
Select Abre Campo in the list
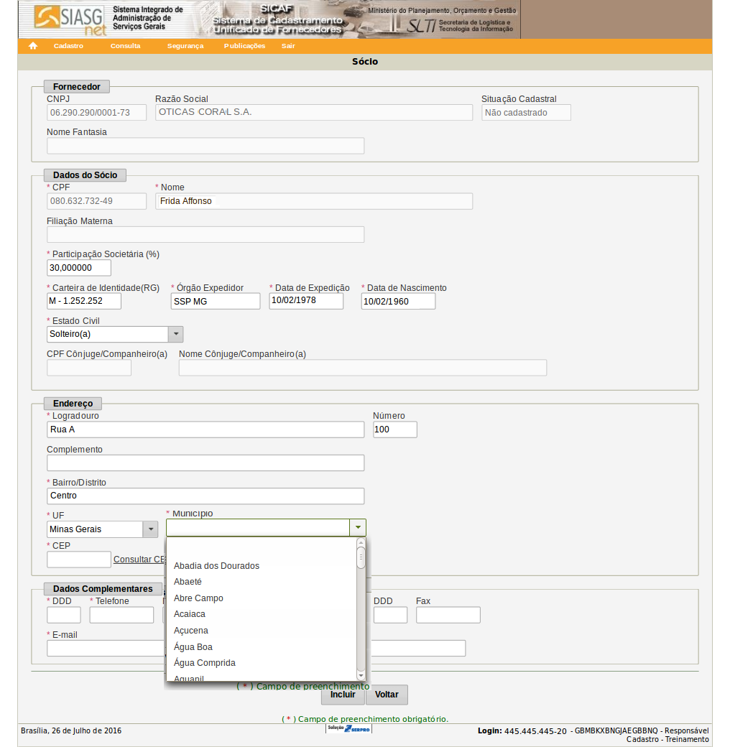pos(198,598)
